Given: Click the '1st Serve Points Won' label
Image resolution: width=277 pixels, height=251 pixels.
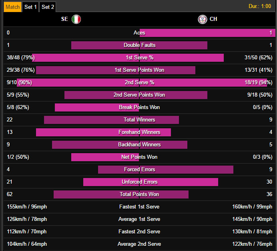Looking at the screenshot, I should [x=139, y=70].
